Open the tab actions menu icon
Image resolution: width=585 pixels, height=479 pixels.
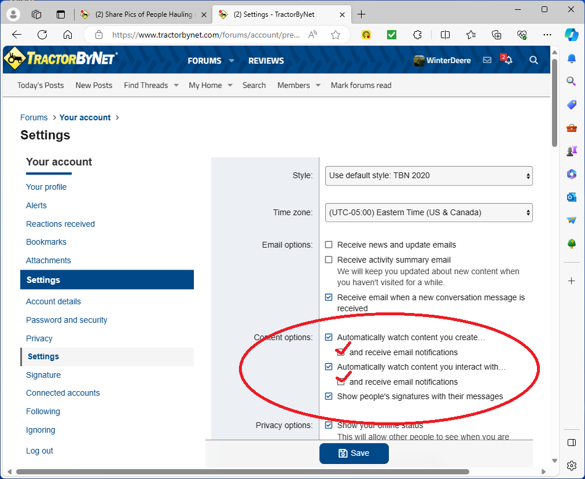tap(60, 14)
